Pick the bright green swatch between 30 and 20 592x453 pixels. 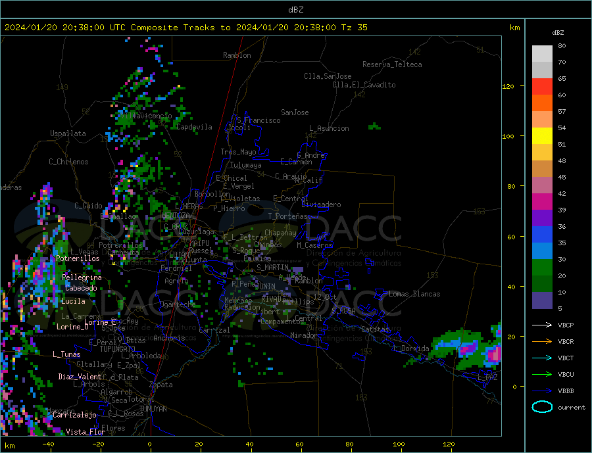click(542, 268)
